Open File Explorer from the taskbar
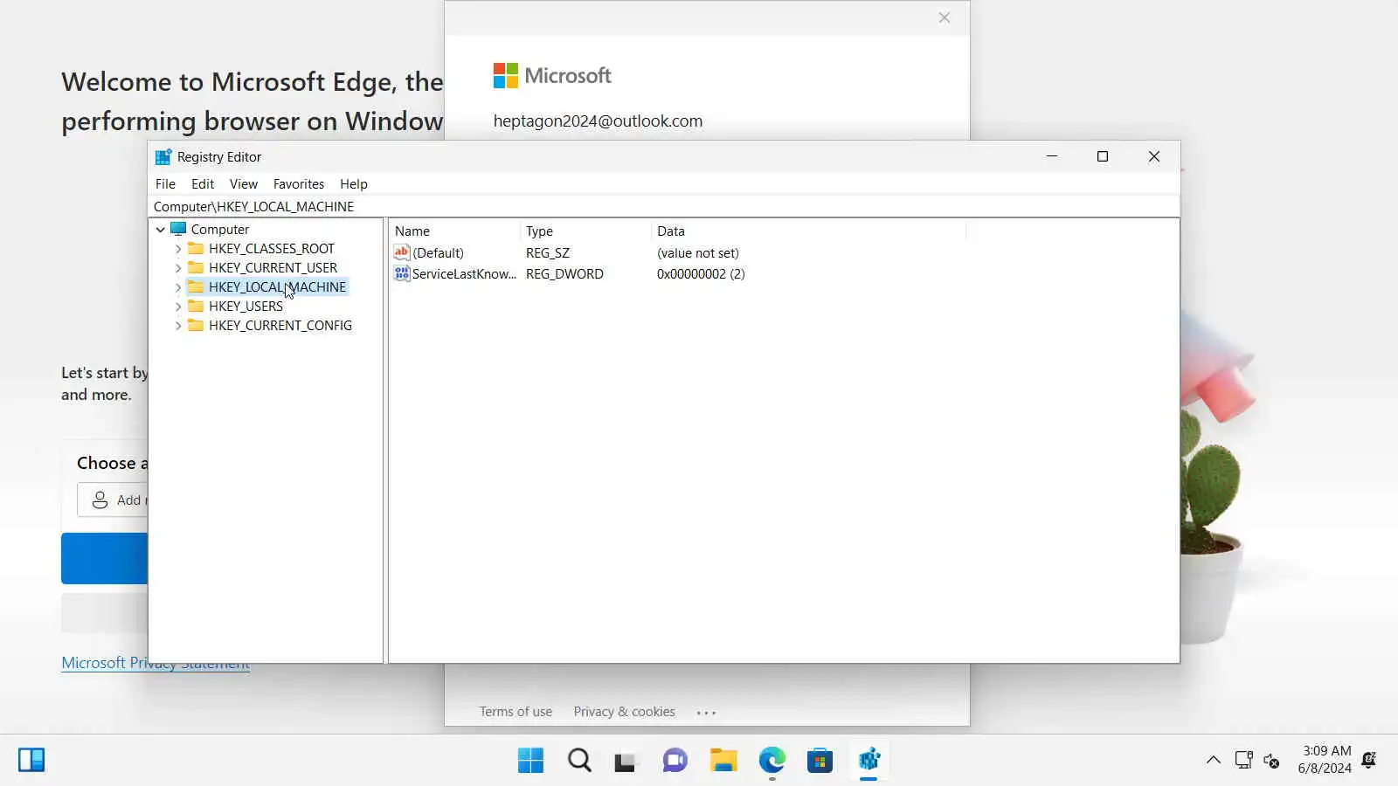Image resolution: width=1398 pixels, height=786 pixels. tap(723, 761)
